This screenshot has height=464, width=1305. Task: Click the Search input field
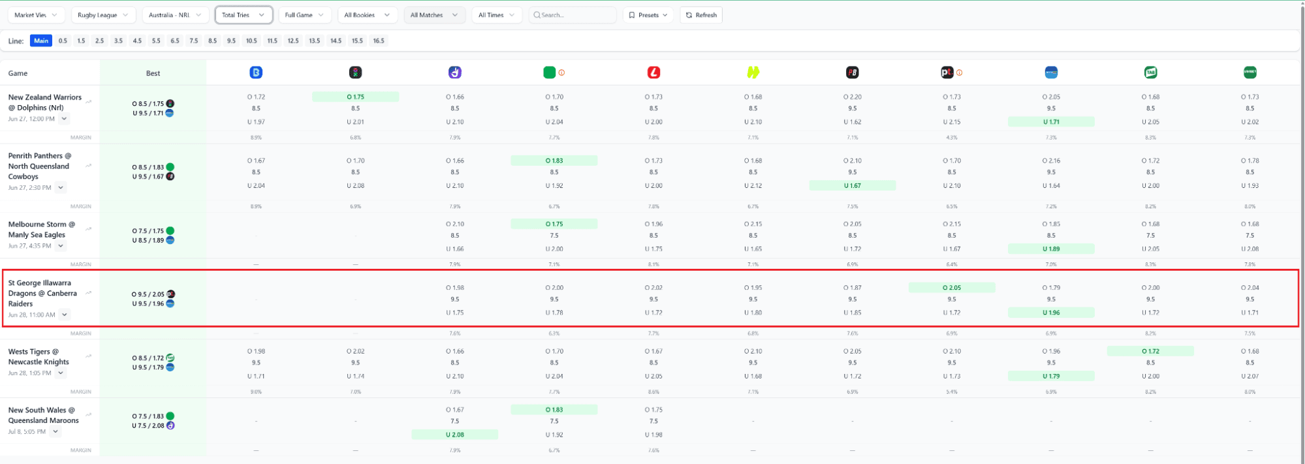572,15
